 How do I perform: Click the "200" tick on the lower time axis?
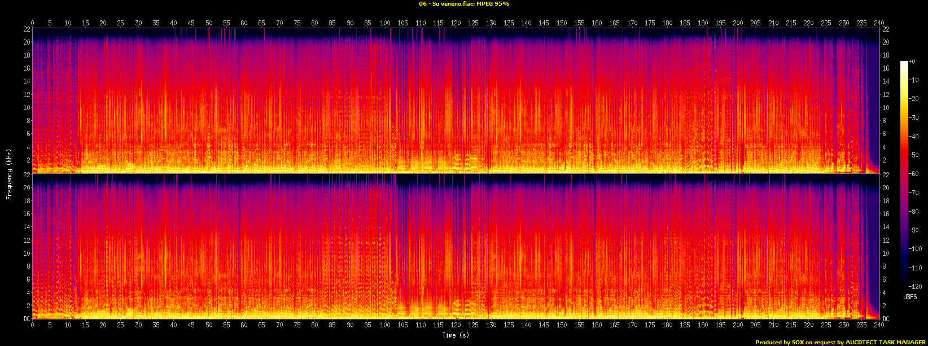pyautogui.click(x=738, y=325)
